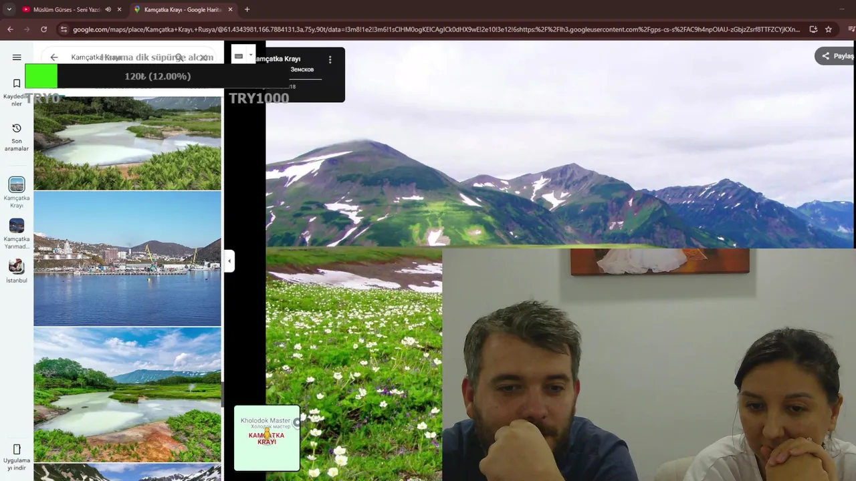Mute audio on the YouTube tab
Viewport: 856px width, 481px height.
point(108,9)
